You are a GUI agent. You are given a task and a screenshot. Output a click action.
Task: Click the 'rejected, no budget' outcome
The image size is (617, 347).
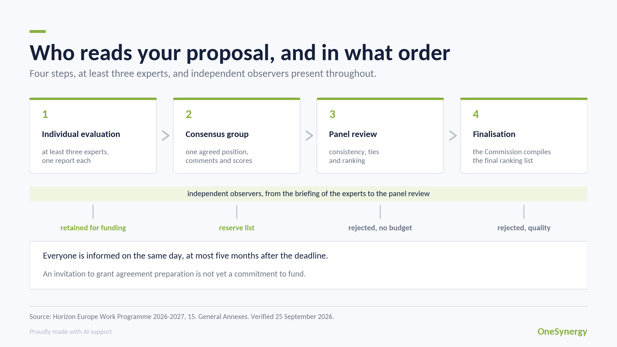380,228
